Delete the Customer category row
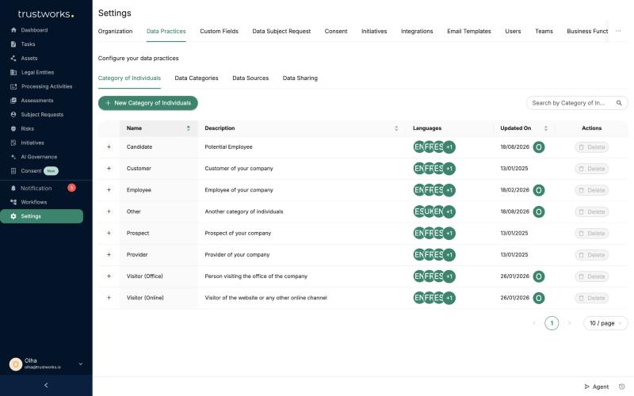This screenshot has width=634, height=396. [x=591, y=169]
